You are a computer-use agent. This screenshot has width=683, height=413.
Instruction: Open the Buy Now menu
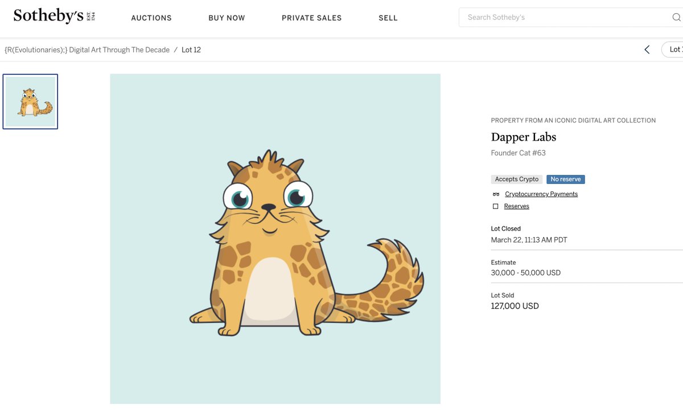point(227,18)
